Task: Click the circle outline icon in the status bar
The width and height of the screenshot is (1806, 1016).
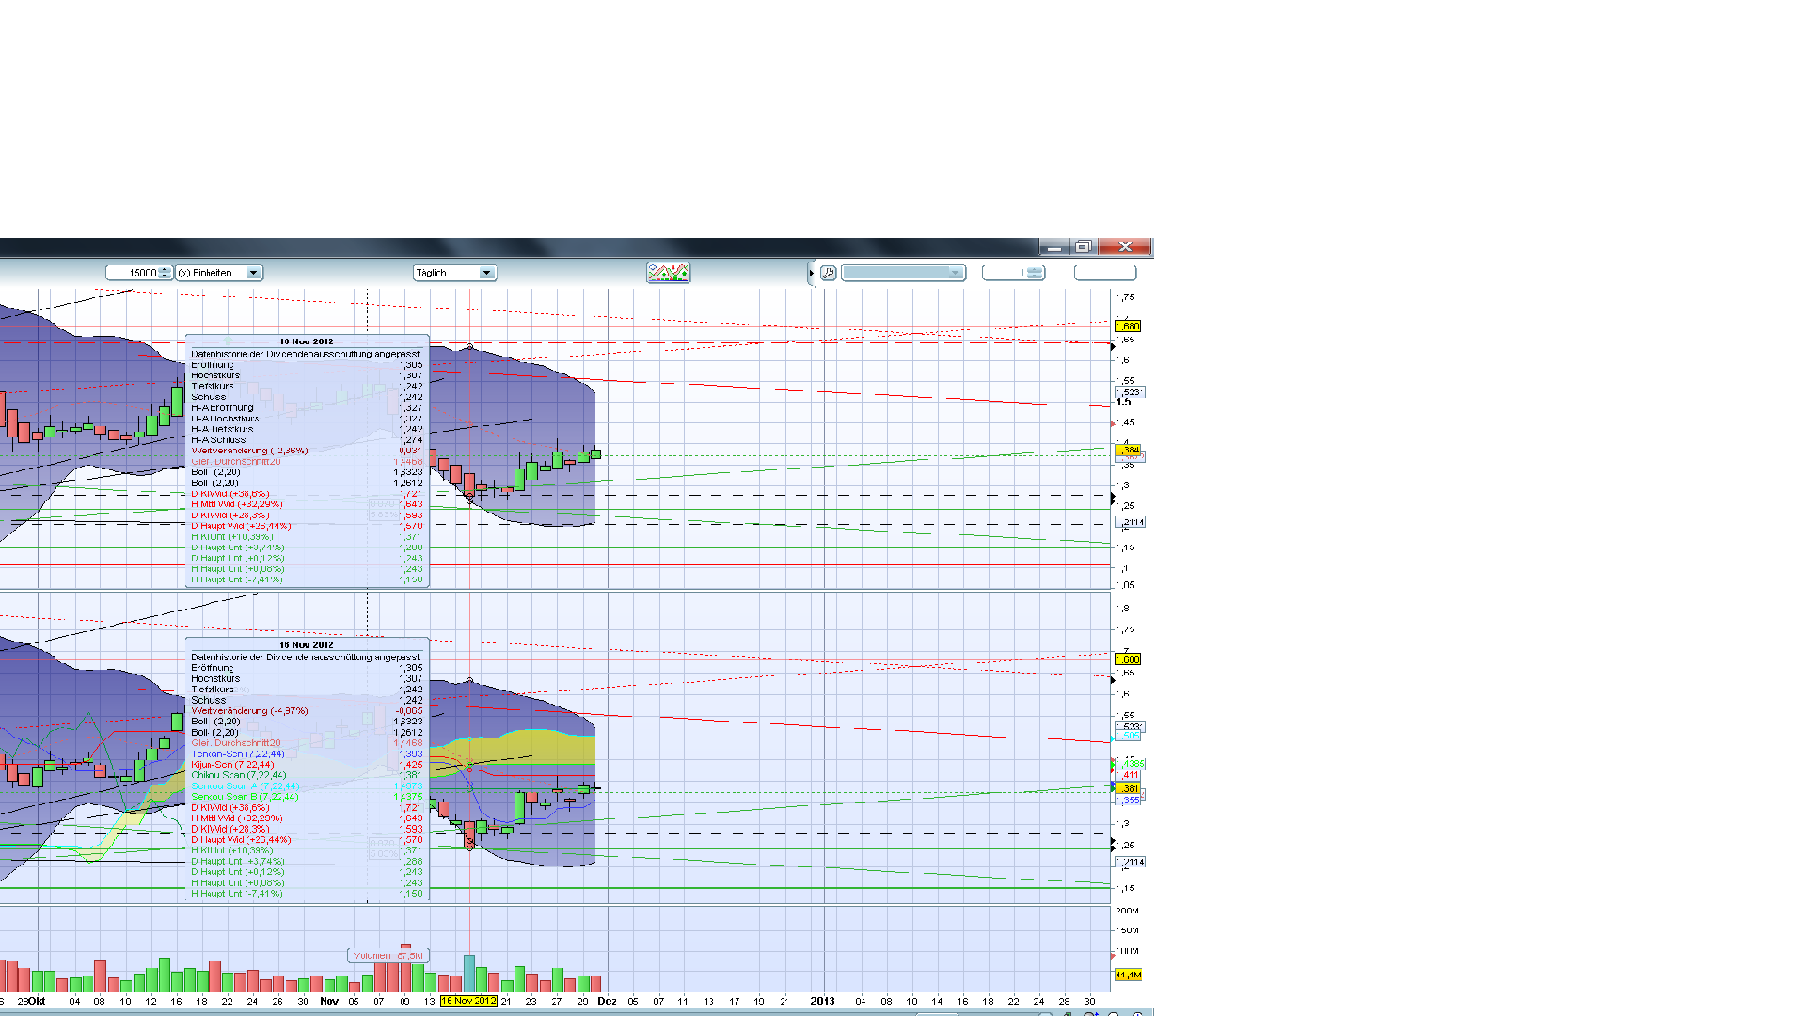Action: (1113, 1014)
